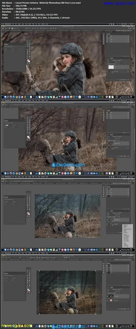Screen dimensions: 136x329
Task: Click top-right crop handle in 00:21:40 frame
Action: (x=96, y=271)
